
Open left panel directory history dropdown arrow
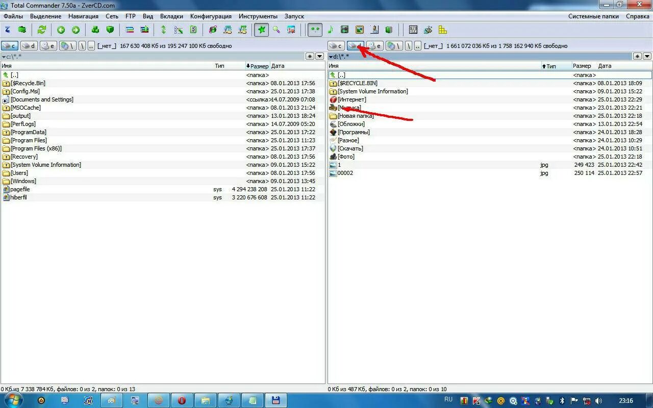pos(320,56)
